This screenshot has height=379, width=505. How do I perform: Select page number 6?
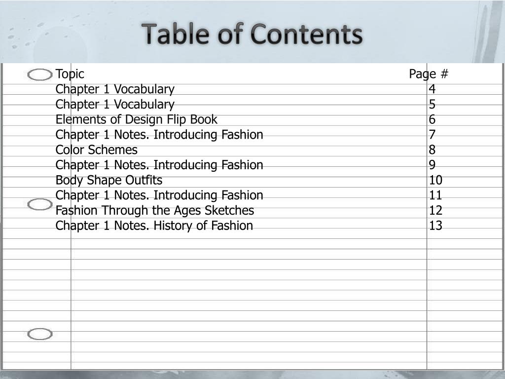tap(432, 119)
